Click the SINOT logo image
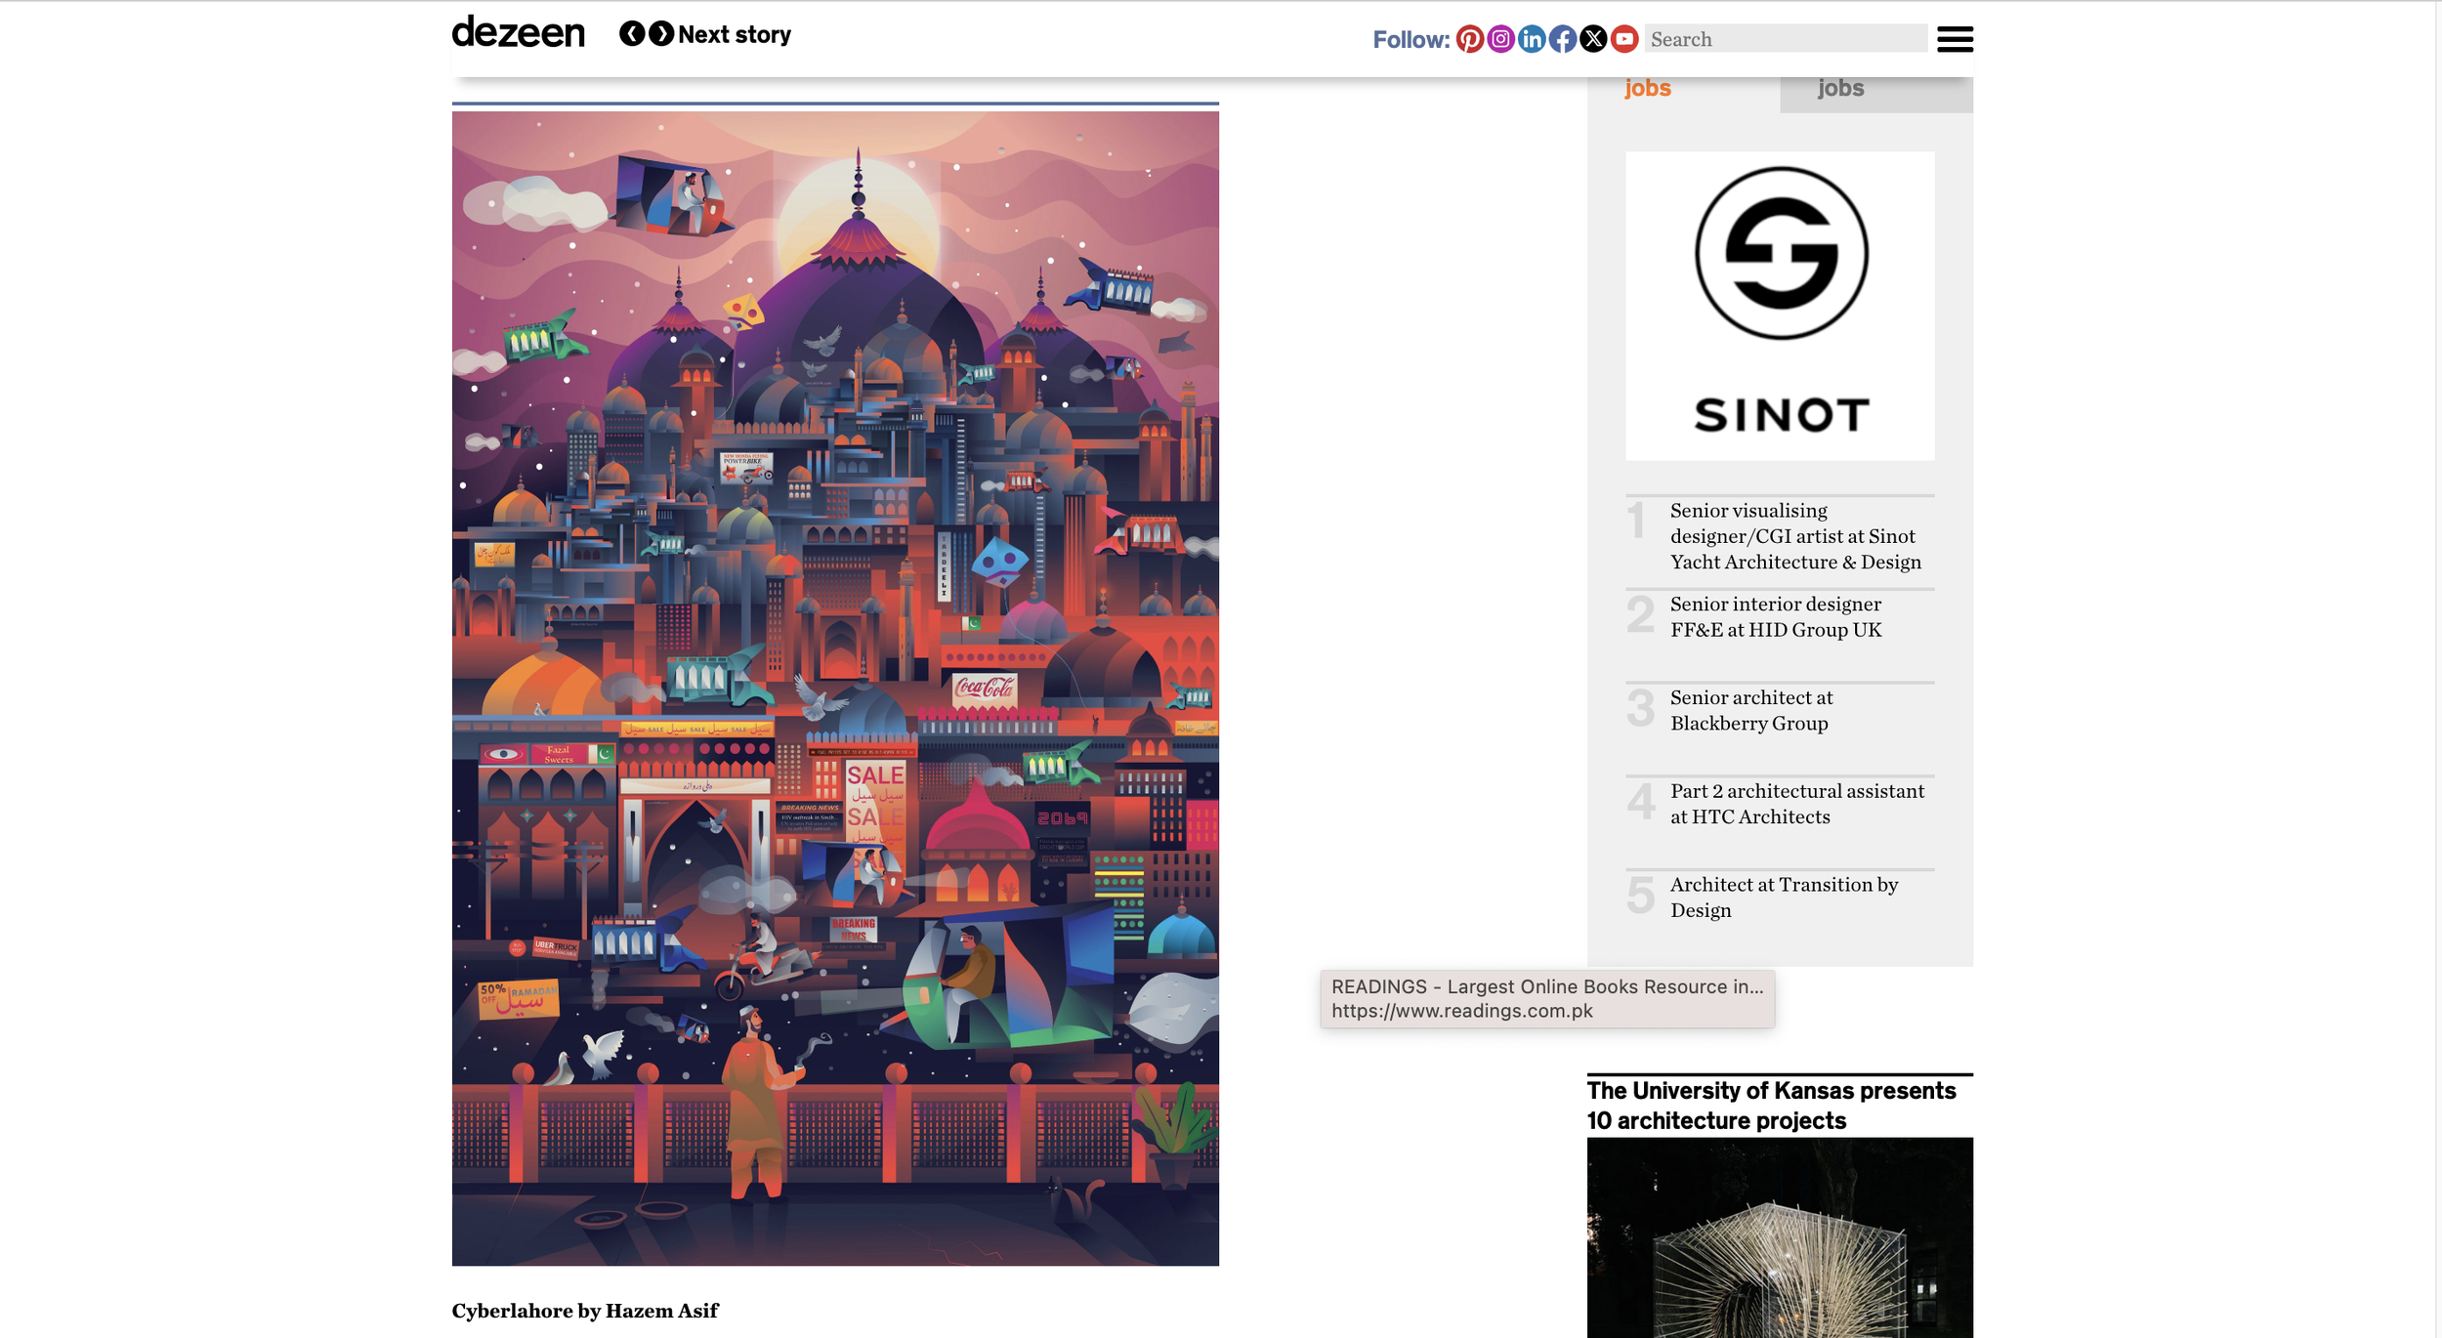The width and height of the screenshot is (2442, 1338). pyautogui.click(x=1779, y=306)
